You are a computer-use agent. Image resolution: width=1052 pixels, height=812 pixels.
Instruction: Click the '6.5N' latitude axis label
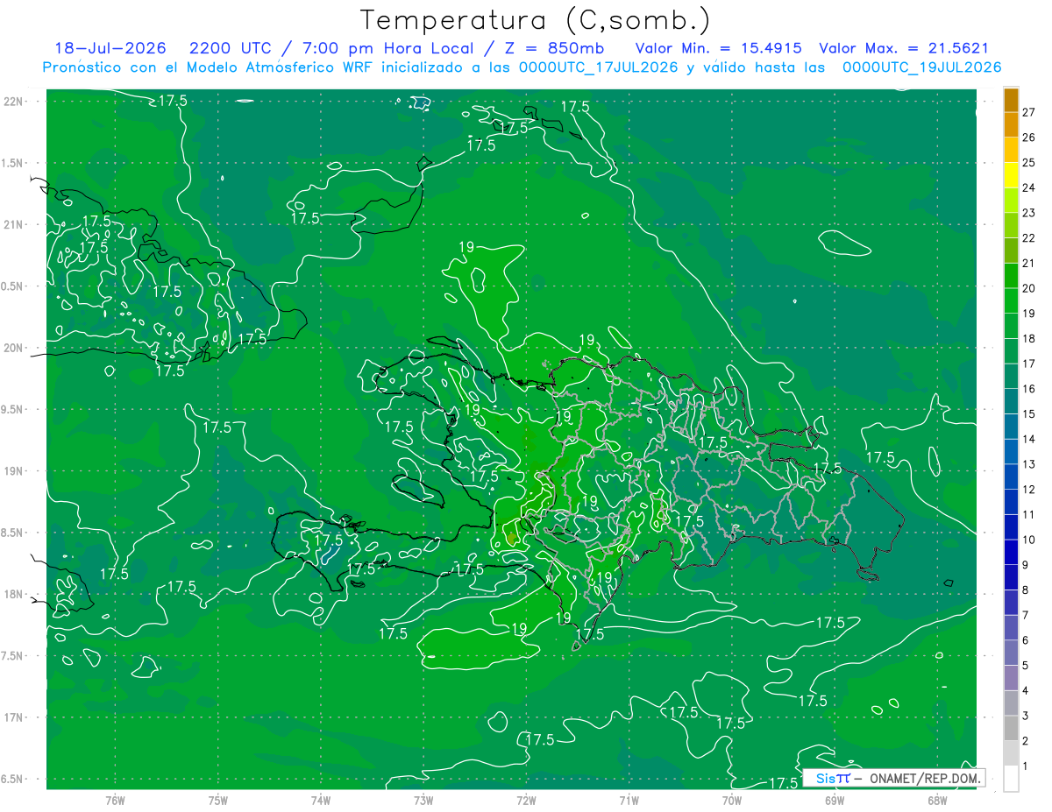click(12, 780)
